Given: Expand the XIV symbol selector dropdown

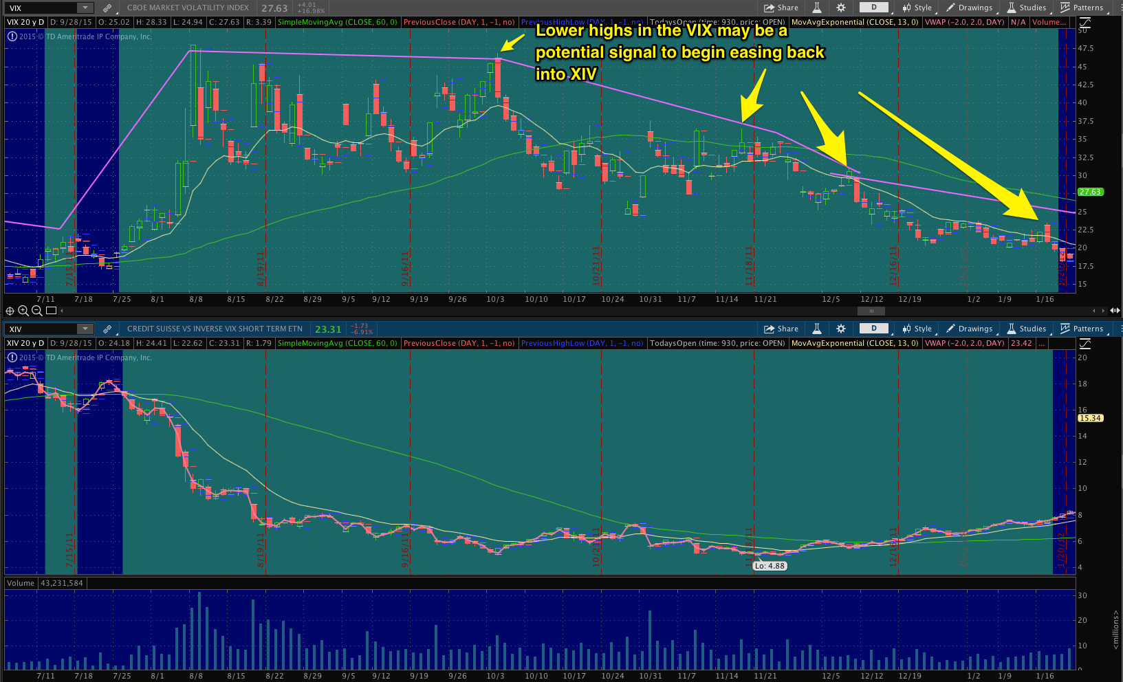Looking at the screenshot, I should [85, 329].
